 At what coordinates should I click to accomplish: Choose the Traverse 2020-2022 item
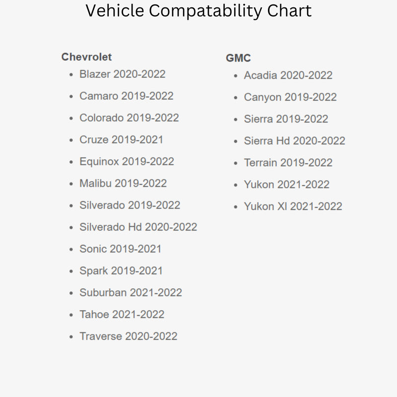pos(128,336)
